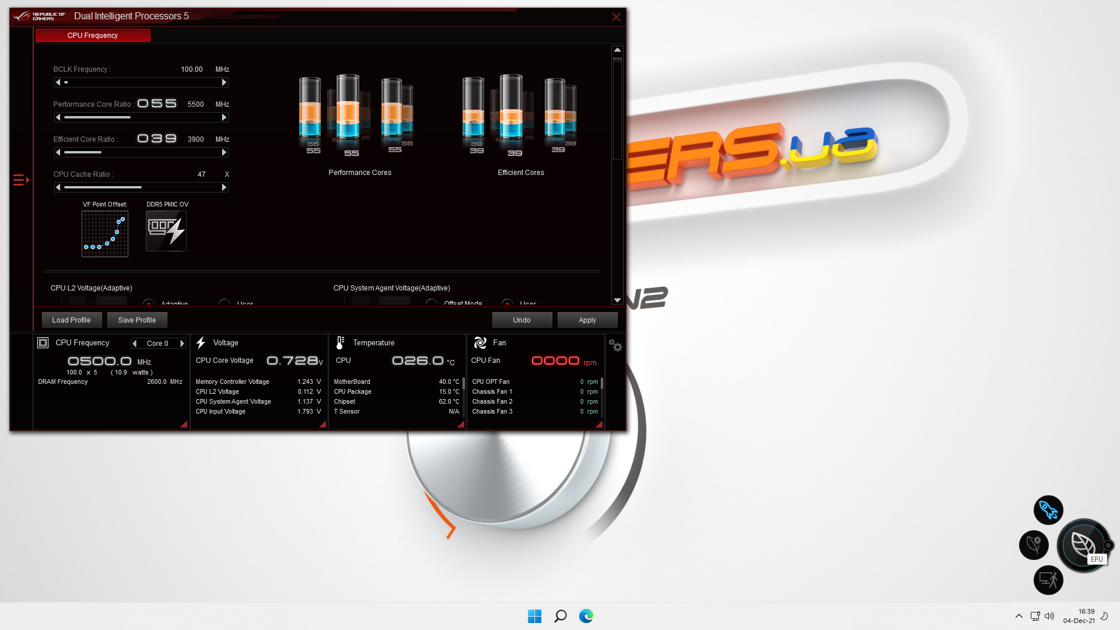1120x630 pixels.
Task: Expand the left sidebar menu icon
Action: click(21, 180)
